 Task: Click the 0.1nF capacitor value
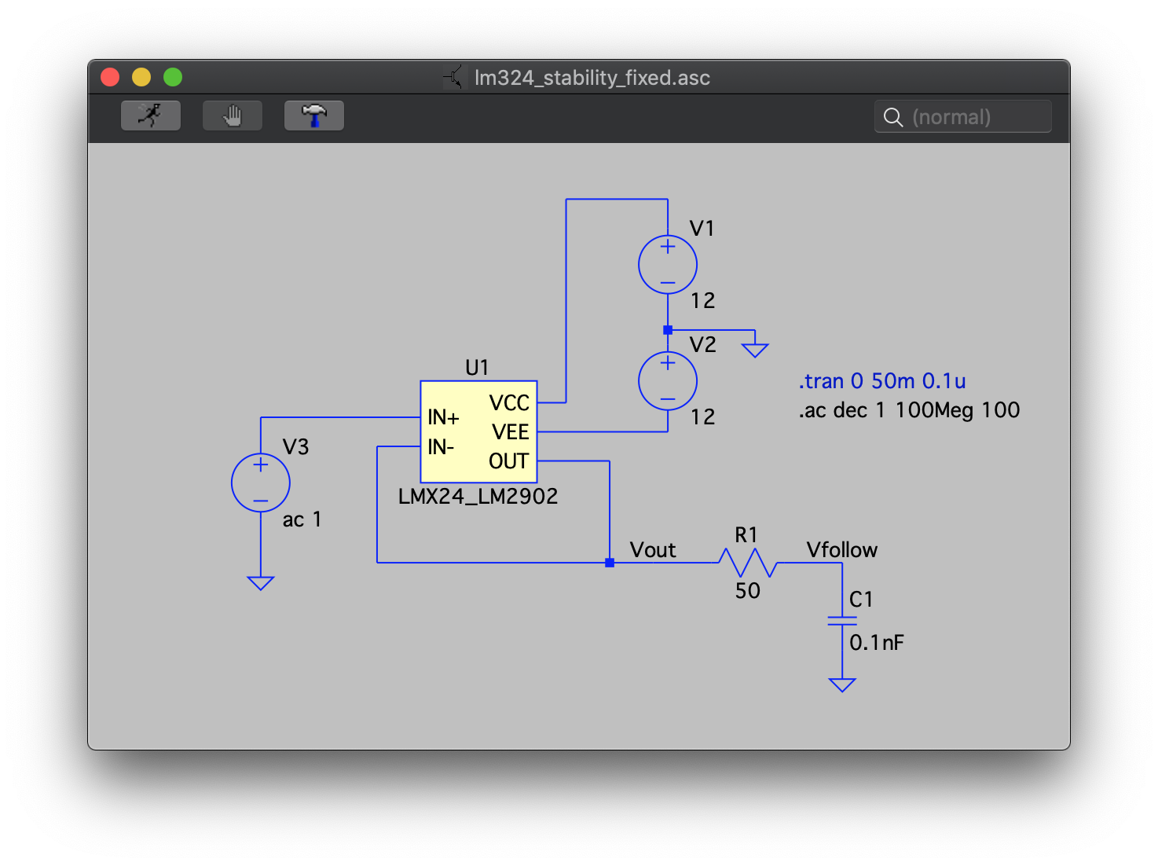(x=876, y=643)
